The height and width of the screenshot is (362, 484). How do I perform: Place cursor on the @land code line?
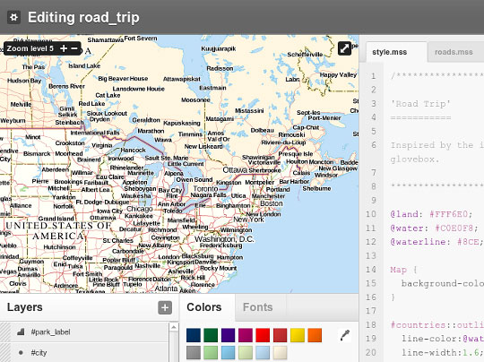pos(431,214)
